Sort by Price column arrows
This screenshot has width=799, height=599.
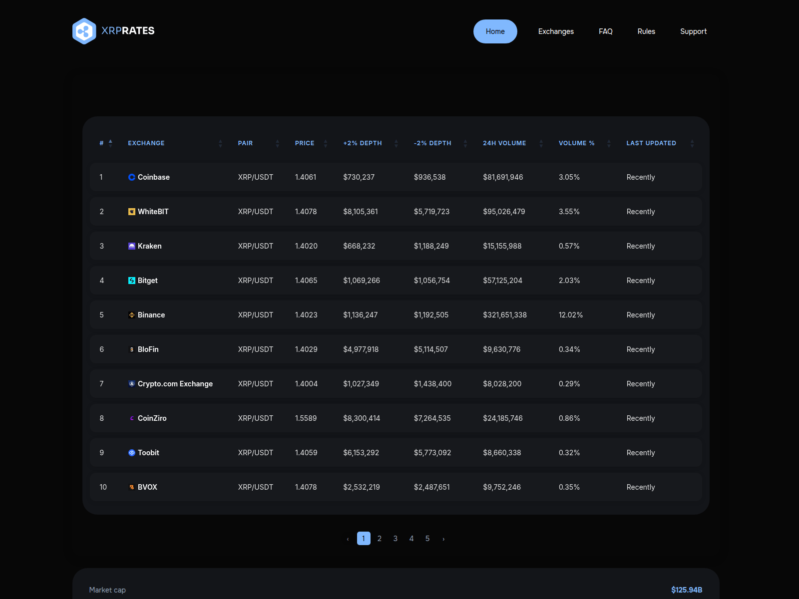(x=326, y=143)
